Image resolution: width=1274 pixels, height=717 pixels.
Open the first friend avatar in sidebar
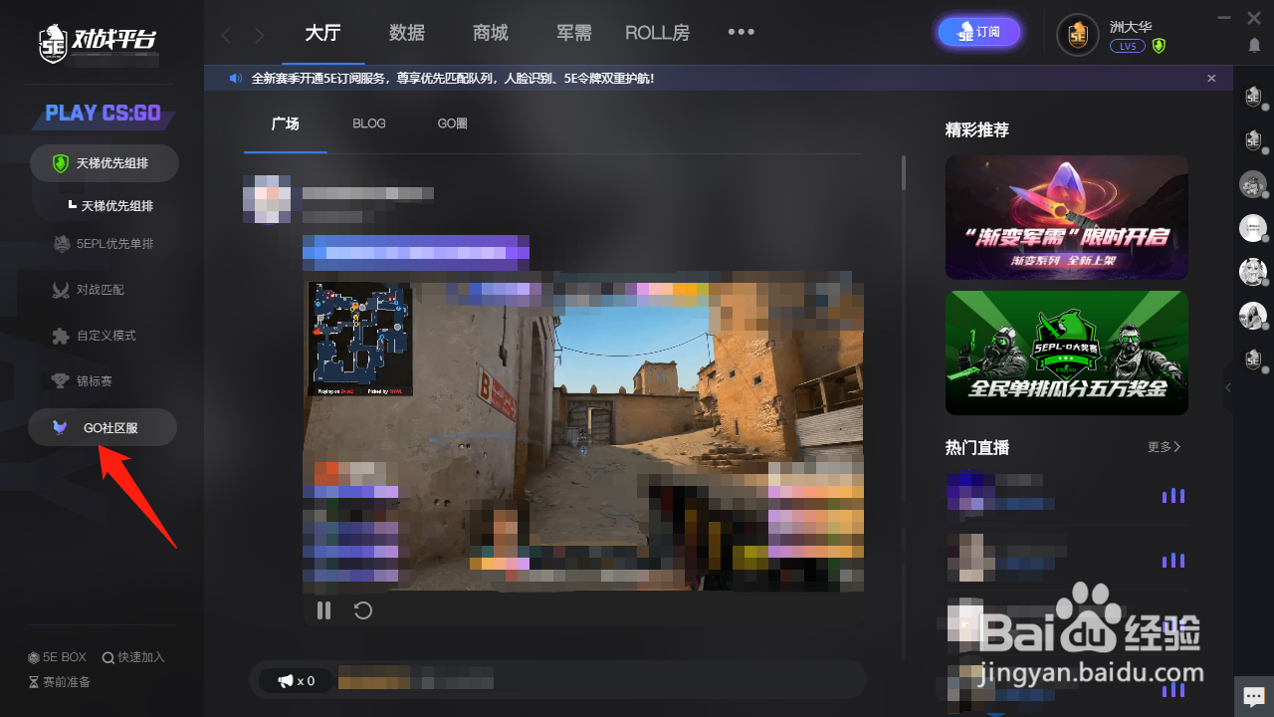click(1253, 97)
